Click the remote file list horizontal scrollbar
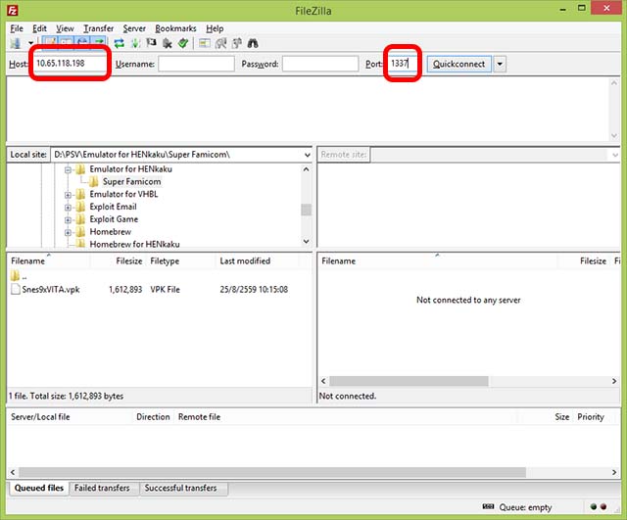627x520 pixels. [409, 381]
